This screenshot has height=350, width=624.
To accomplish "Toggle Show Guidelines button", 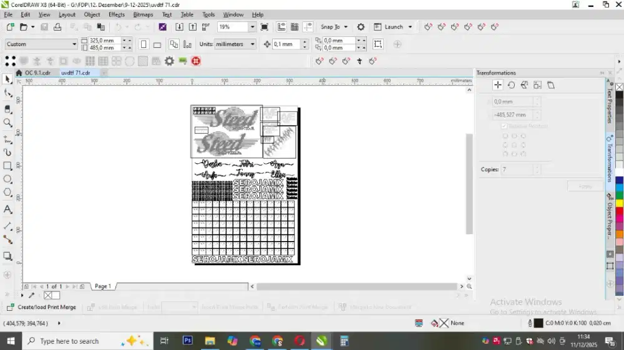I will pos(308,27).
